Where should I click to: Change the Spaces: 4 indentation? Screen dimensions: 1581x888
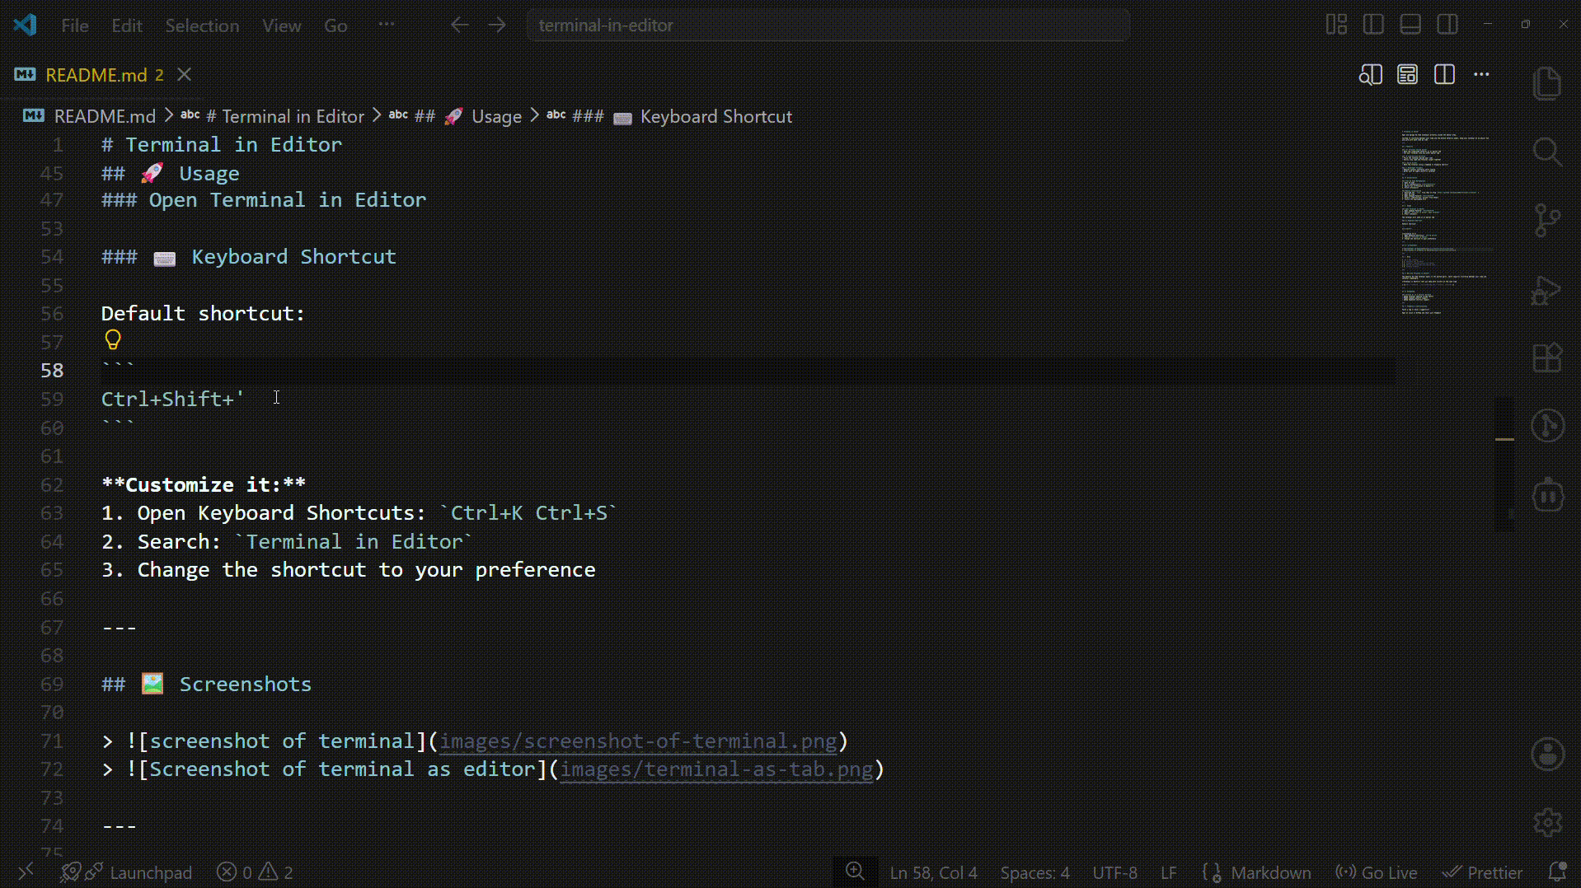click(x=1034, y=872)
